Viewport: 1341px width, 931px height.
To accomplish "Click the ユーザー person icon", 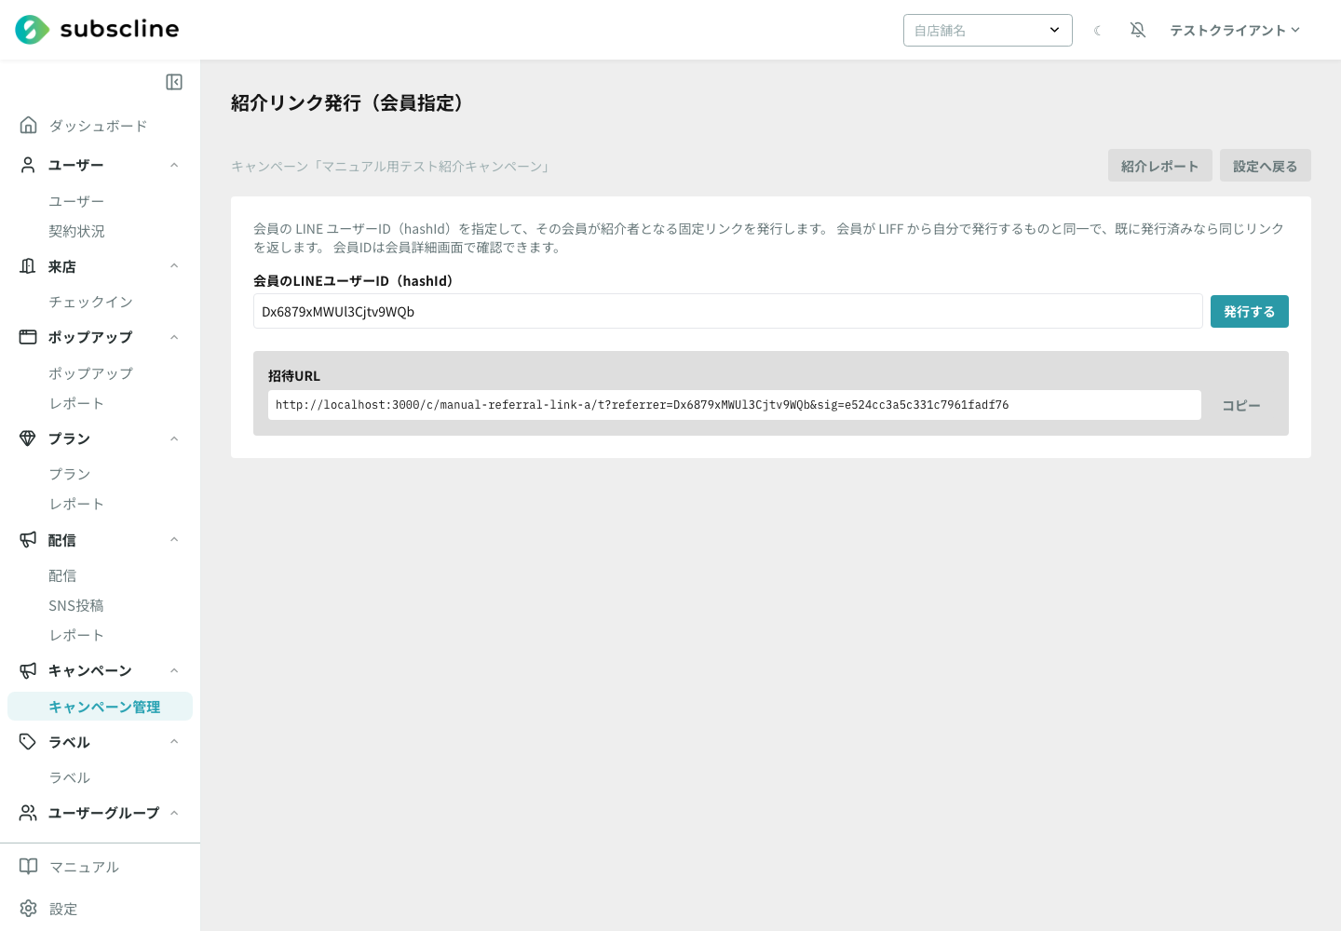I will 28,165.
